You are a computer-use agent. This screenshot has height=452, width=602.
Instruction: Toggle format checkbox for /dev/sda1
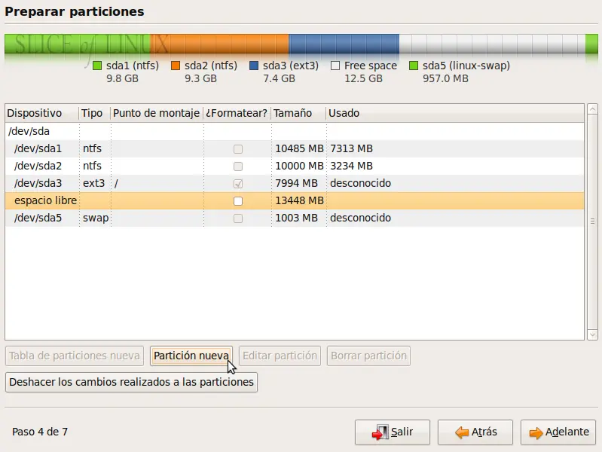(x=238, y=149)
